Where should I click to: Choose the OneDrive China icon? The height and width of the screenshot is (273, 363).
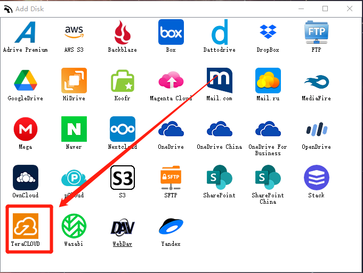tap(220, 129)
